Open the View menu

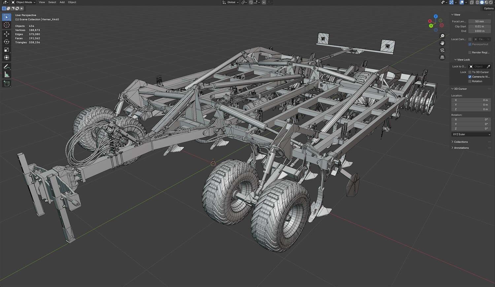42,2
